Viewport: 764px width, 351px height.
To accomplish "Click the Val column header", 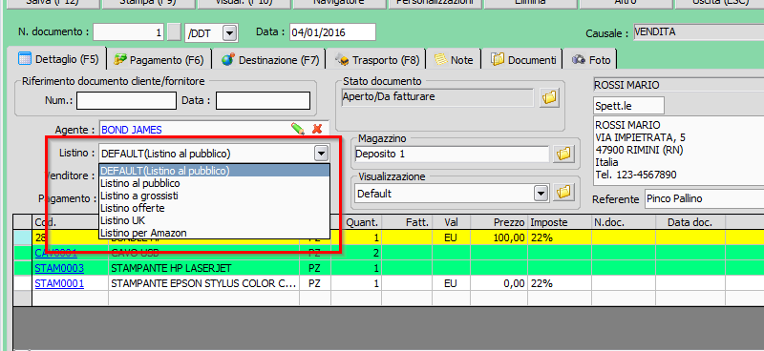I will (x=451, y=222).
